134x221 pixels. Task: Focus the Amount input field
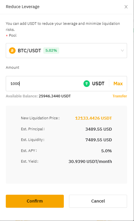[44, 83]
